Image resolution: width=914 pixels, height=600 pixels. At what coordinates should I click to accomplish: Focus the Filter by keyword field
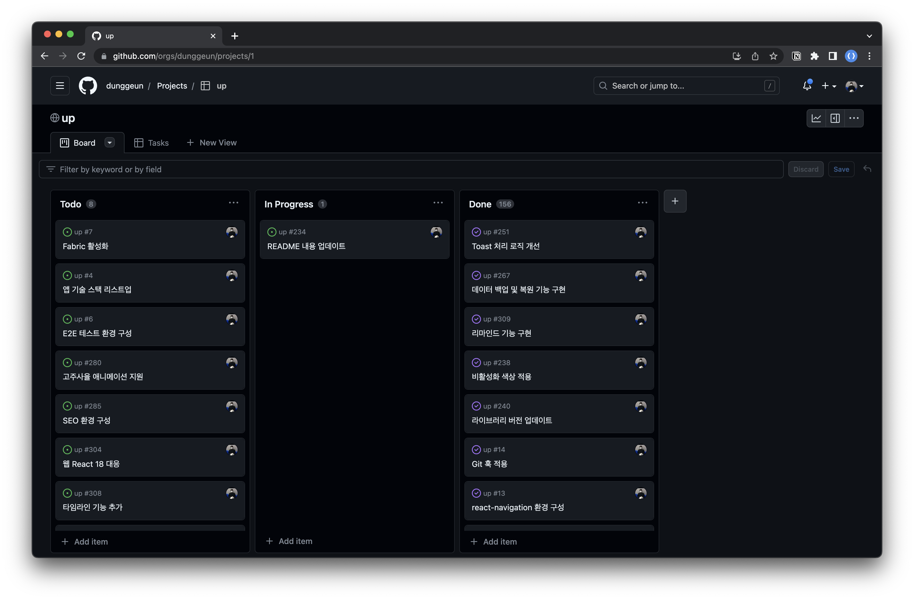411,169
